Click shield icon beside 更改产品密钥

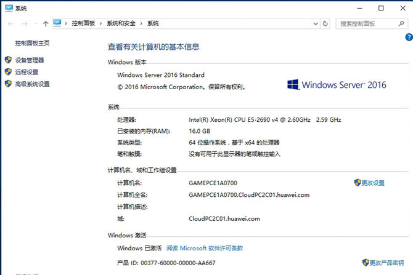366,262
